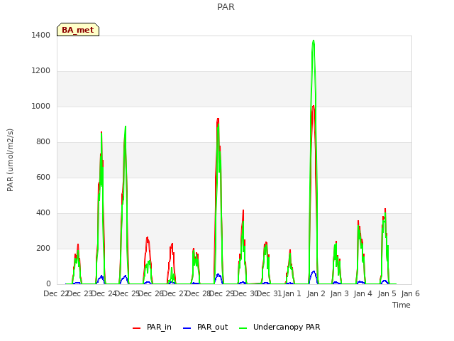This screenshot has height=341, width=454.
Task: Click the 1200 y-axis tick label
Action: [x=41, y=71]
